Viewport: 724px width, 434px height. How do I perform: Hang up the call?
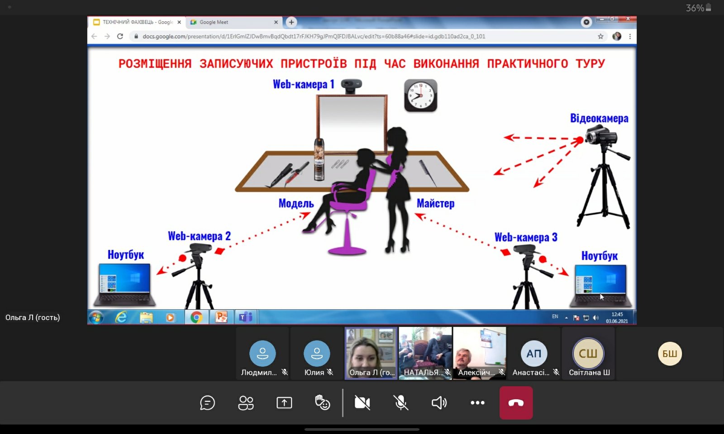click(516, 402)
